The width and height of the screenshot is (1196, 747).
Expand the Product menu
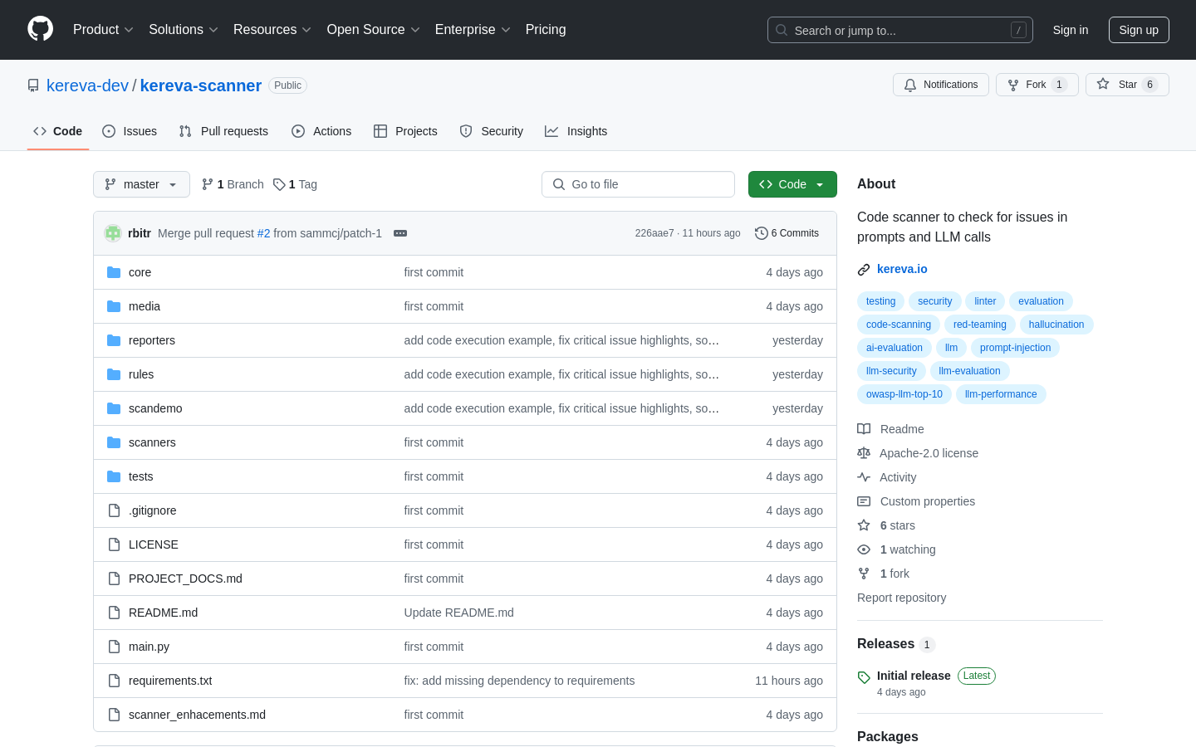(x=103, y=30)
